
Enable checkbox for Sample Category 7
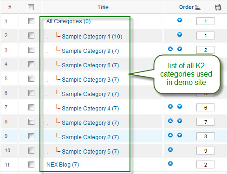(x=31, y=93)
